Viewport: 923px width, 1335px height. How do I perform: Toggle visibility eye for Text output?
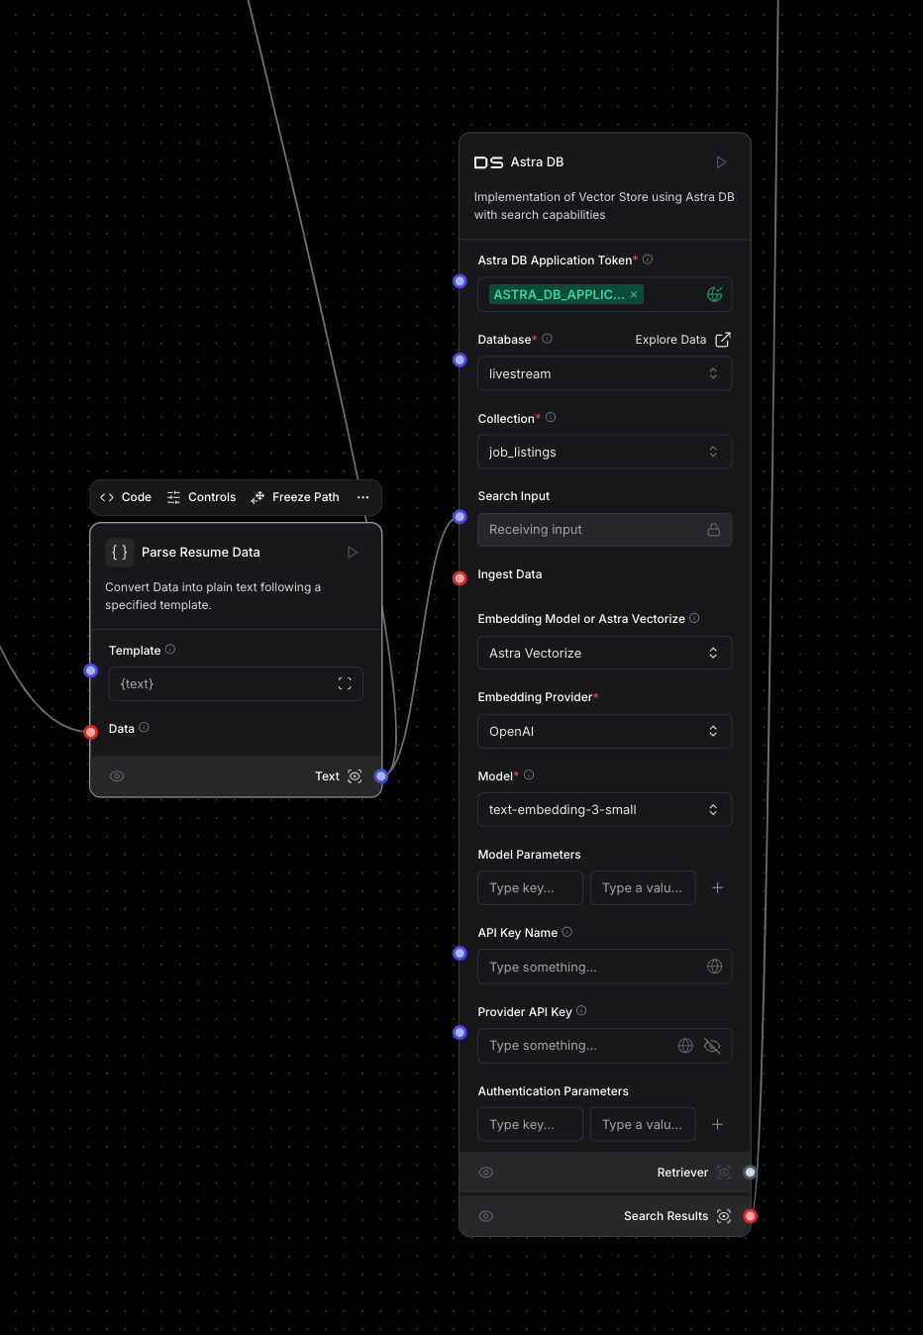tap(117, 776)
